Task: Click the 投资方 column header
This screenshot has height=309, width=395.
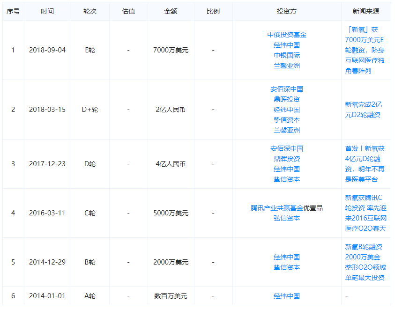Action: pyautogui.click(x=287, y=11)
